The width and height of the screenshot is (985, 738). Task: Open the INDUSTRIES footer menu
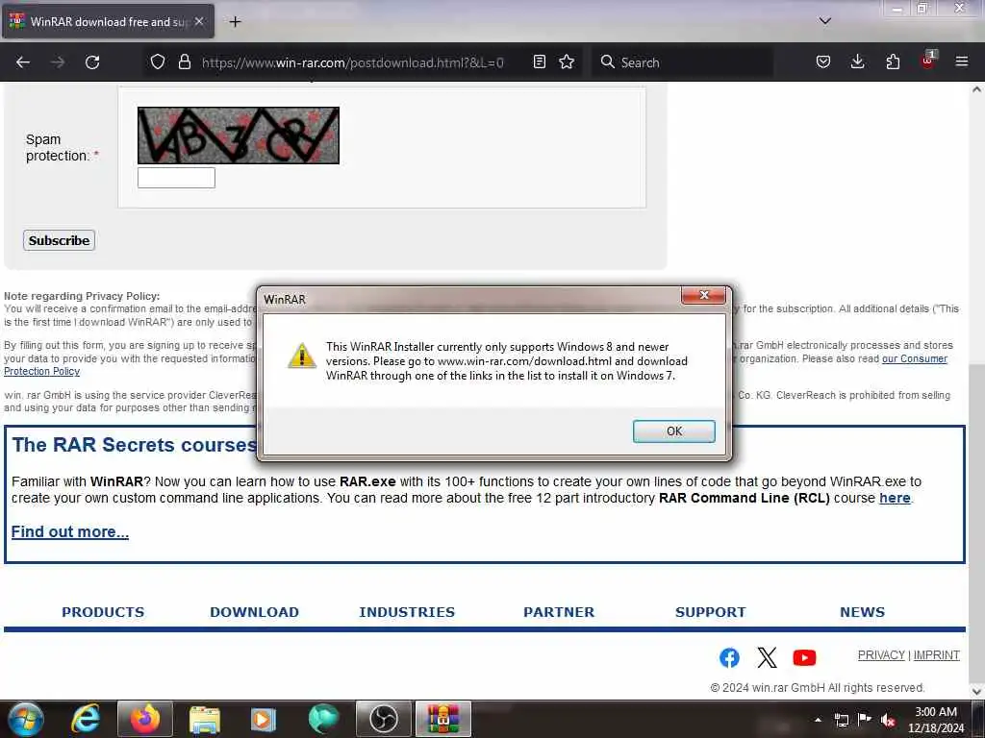[407, 612]
